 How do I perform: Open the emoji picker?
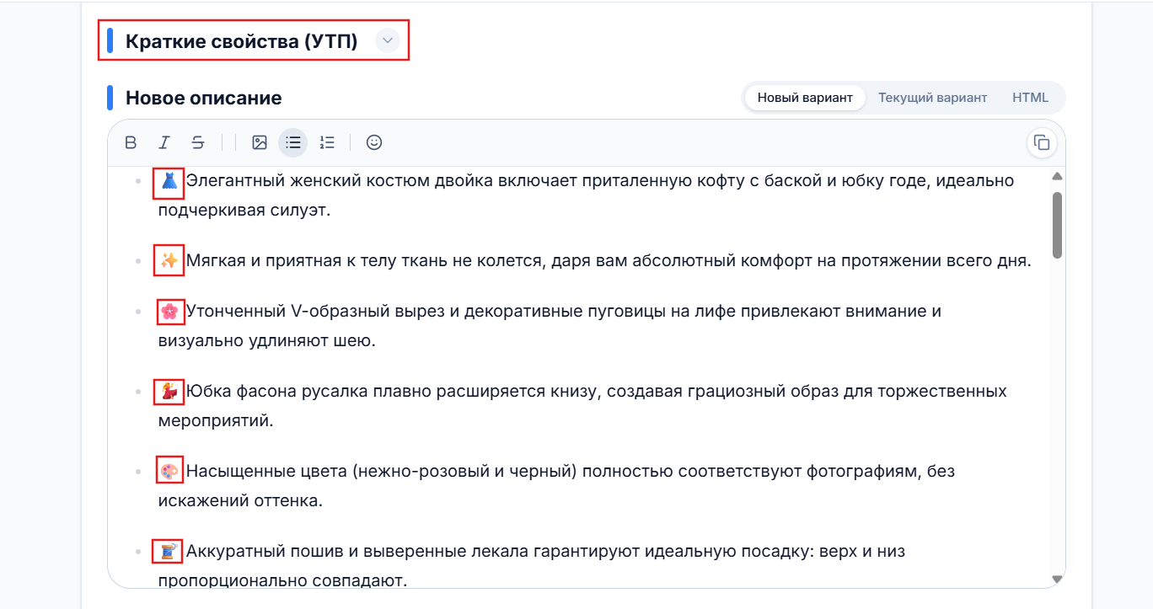374,142
